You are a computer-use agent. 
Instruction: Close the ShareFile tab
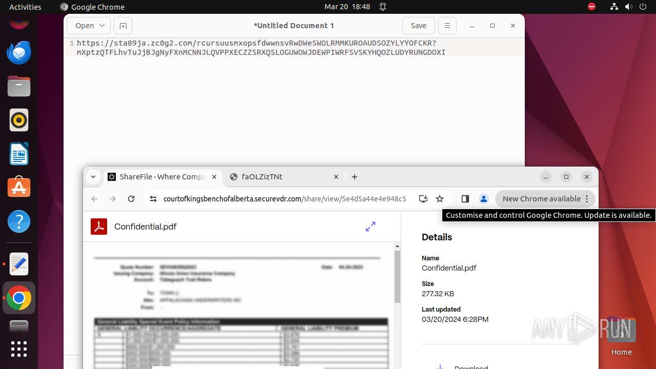[x=214, y=177]
